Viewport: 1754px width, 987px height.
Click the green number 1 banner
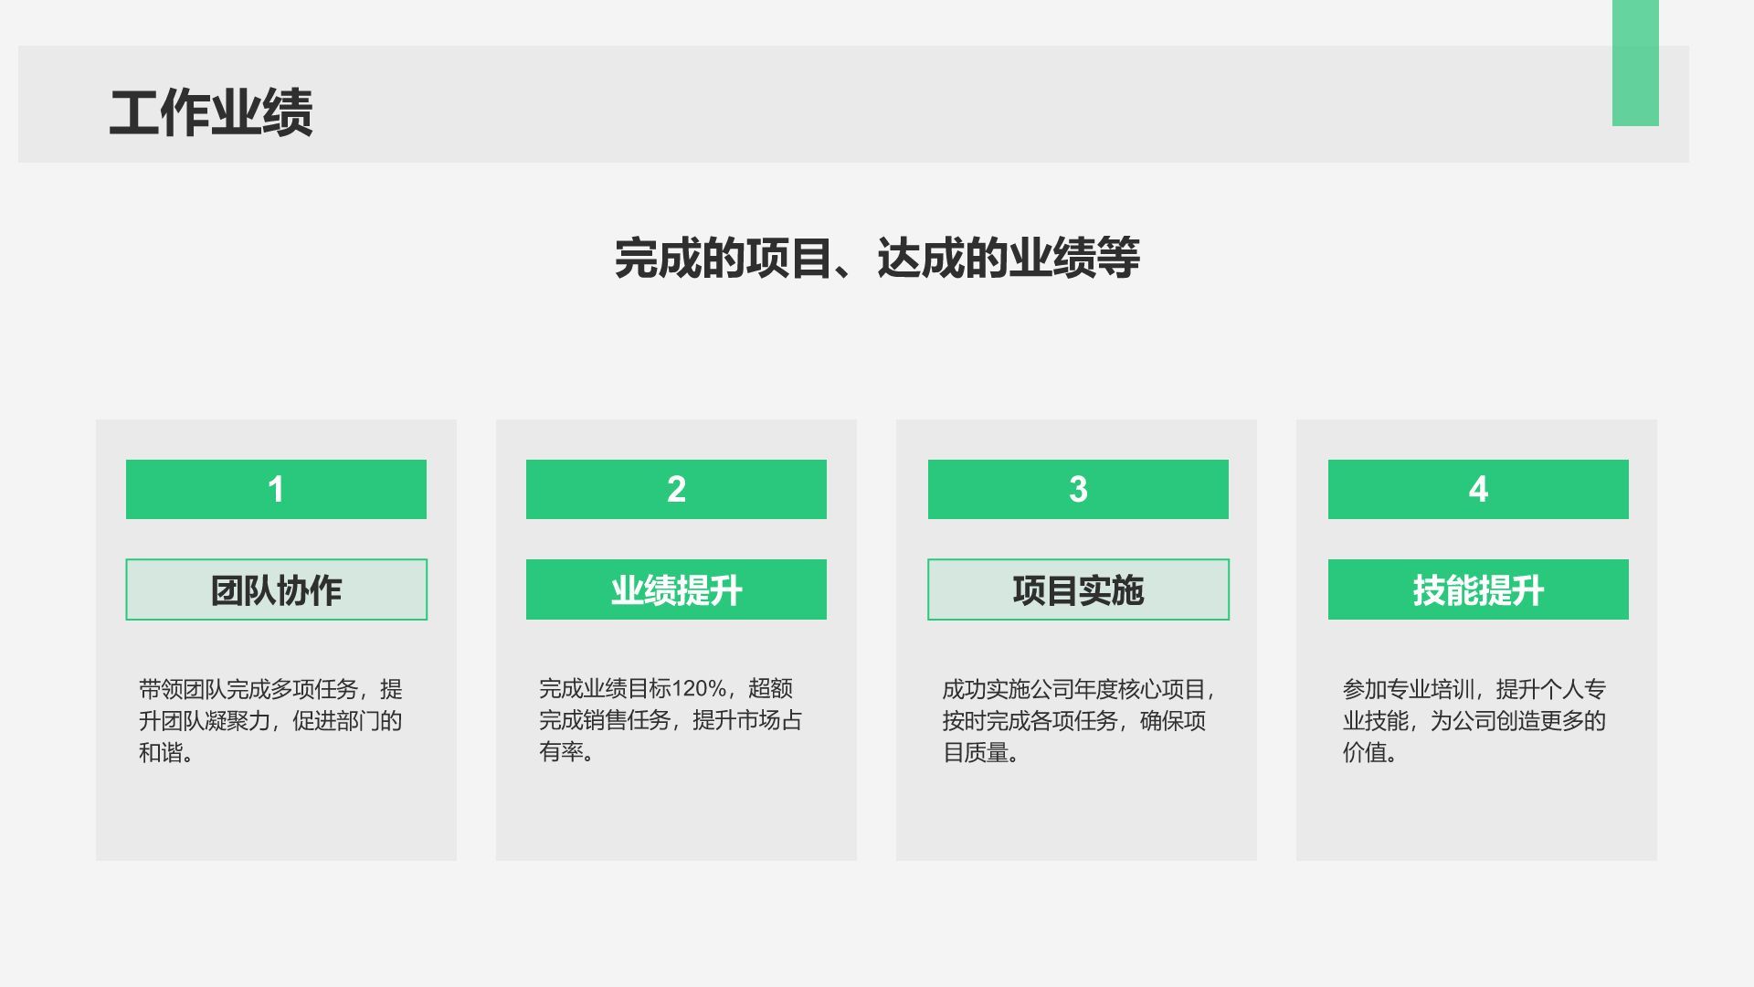click(276, 489)
